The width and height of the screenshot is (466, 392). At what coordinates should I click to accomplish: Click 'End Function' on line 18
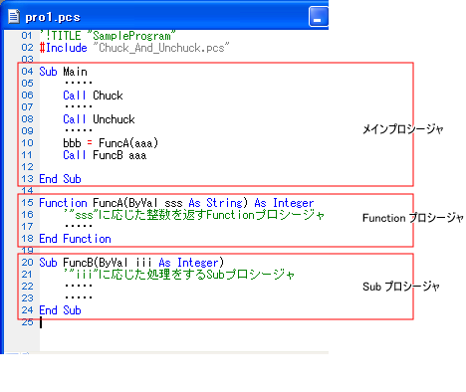(x=75, y=239)
